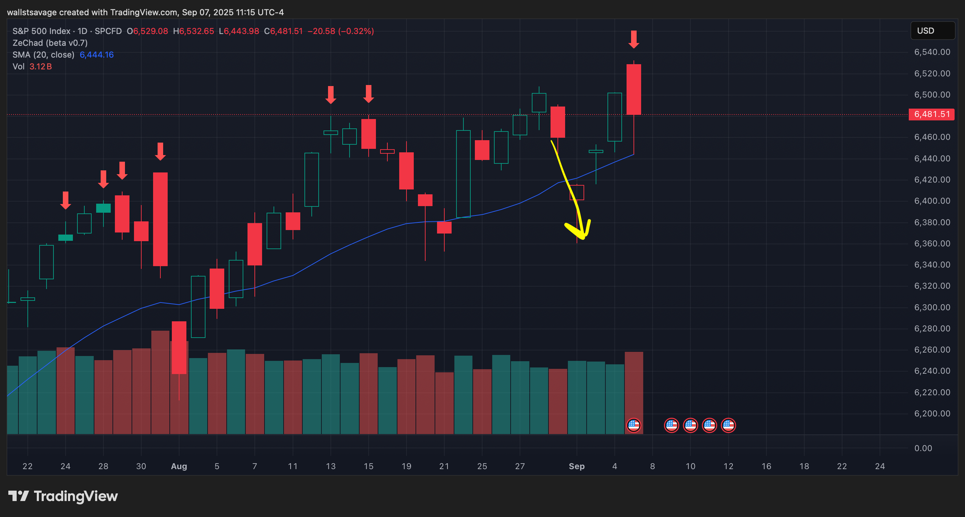Select the ZeChad (beta v0.7) indicator label
Image resolution: width=965 pixels, height=517 pixels.
click(50, 43)
